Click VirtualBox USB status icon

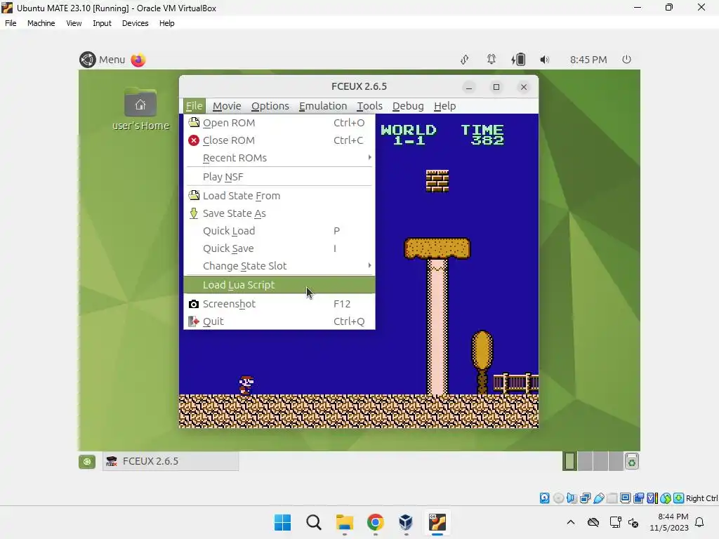pos(599,498)
